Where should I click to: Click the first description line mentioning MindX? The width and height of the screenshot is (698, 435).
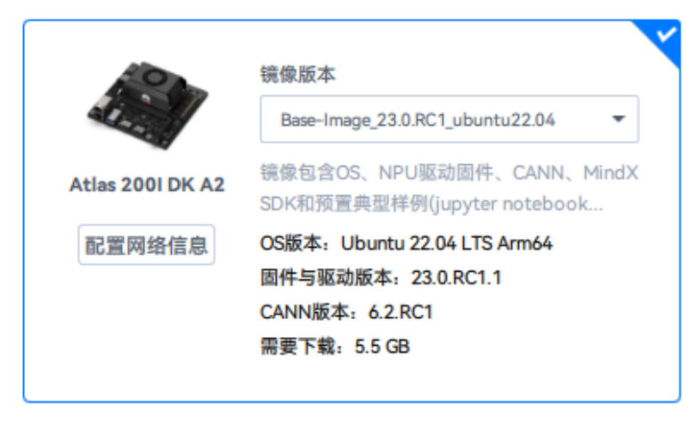pos(449,173)
